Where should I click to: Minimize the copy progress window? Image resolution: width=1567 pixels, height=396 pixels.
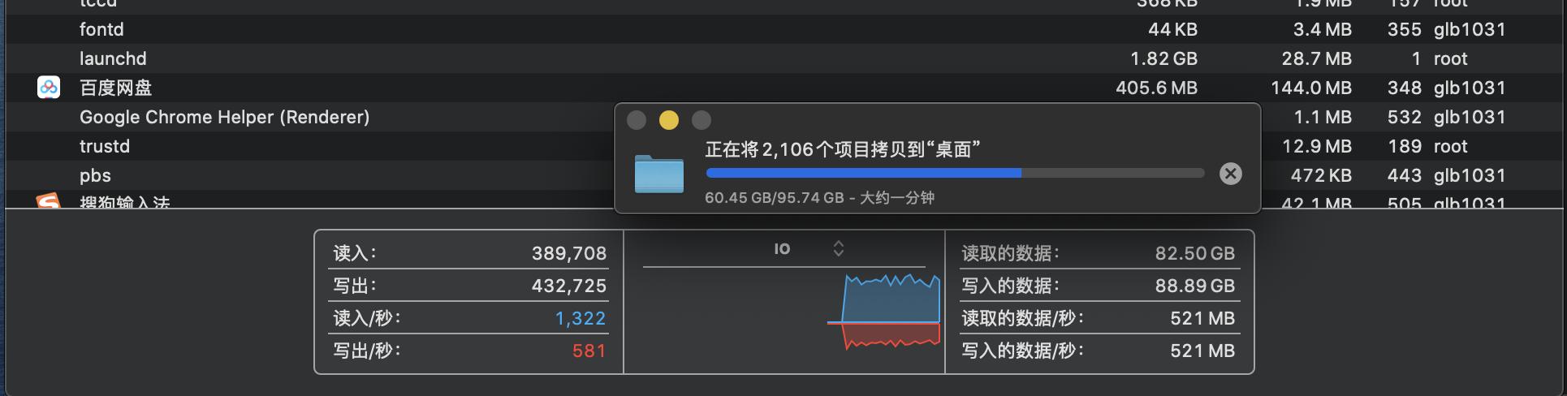[x=669, y=120]
